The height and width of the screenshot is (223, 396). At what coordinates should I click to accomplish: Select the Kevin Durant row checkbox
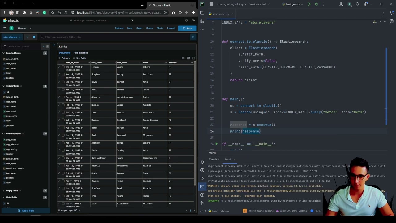tap(63, 82)
